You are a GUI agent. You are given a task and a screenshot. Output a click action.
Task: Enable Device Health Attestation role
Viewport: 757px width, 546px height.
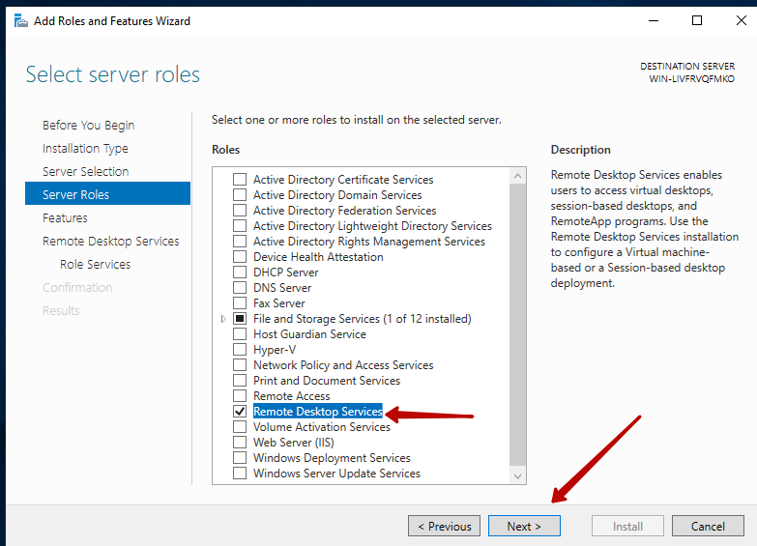240,257
